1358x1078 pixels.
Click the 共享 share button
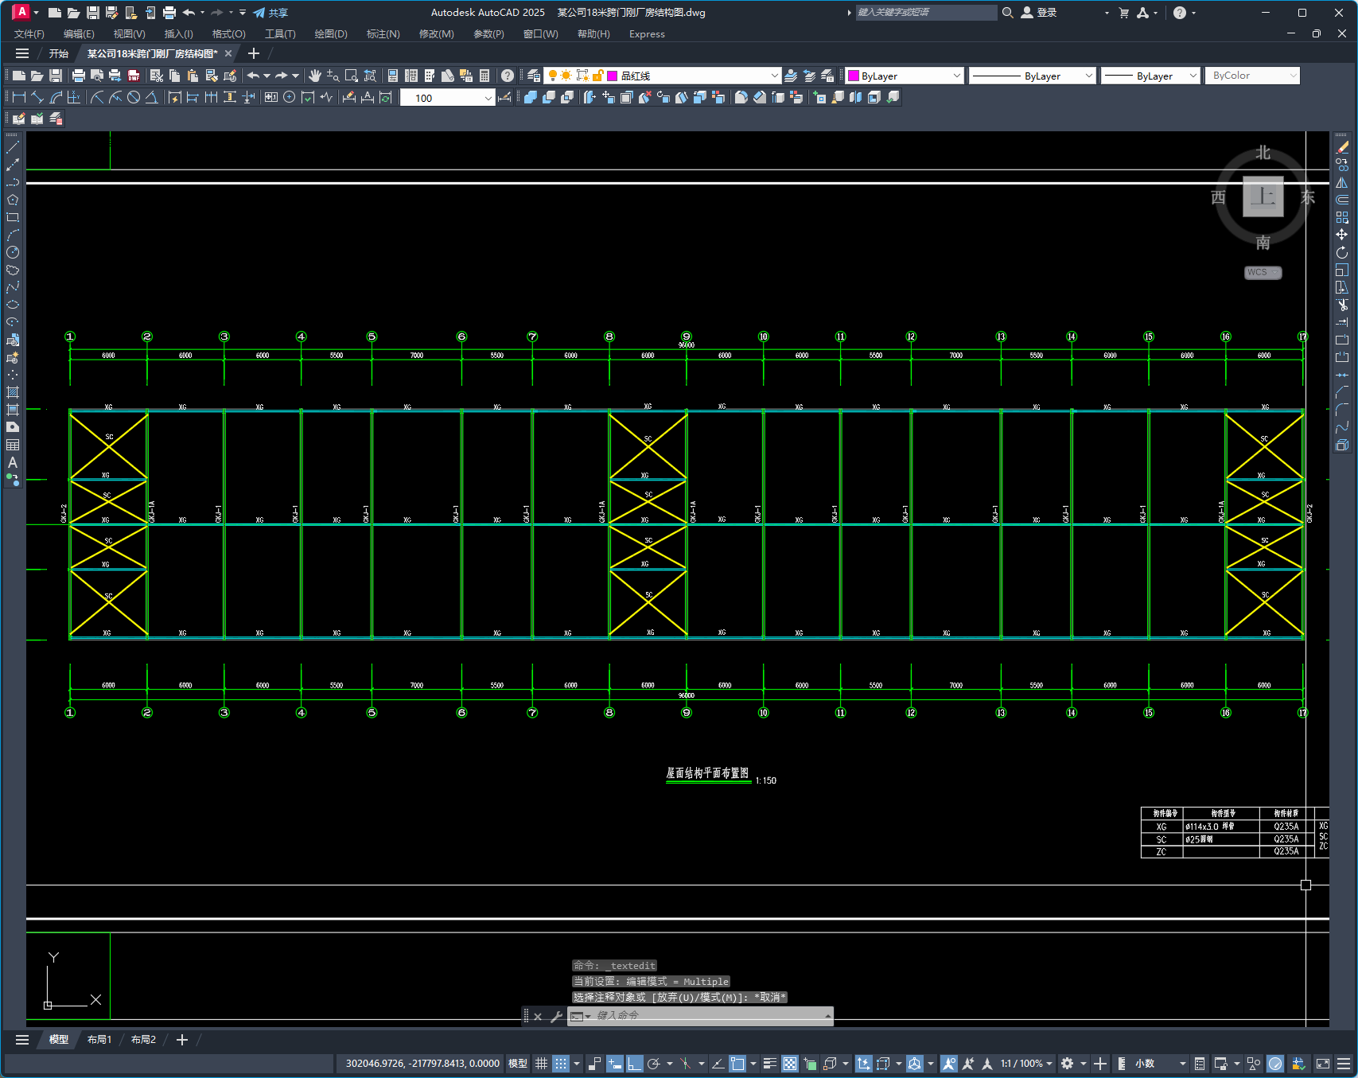click(x=270, y=13)
